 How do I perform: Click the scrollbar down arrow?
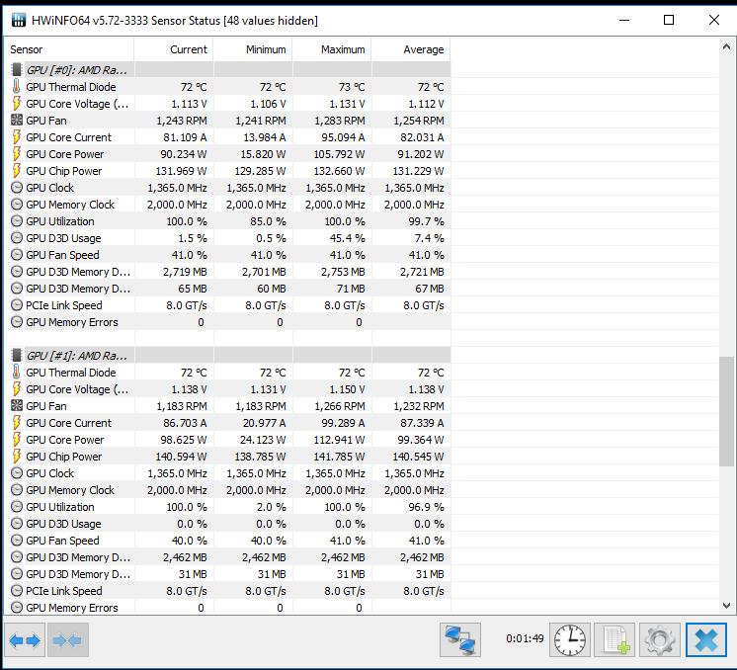coord(726,606)
